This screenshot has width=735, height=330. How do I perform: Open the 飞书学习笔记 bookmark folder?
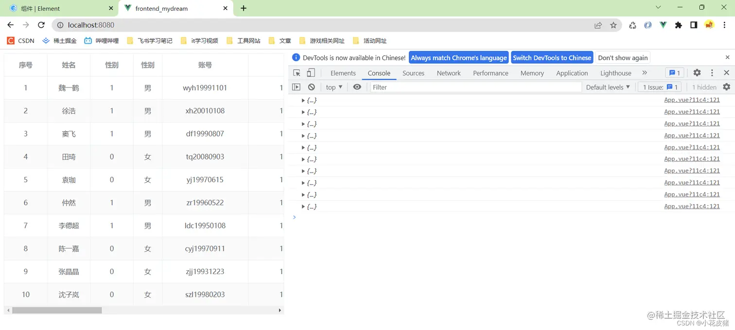150,41
